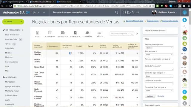This screenshot has width=191, height=107.
Task: Open Flujo de Actividad in sidebar
Action: click(x=12, y=35)
